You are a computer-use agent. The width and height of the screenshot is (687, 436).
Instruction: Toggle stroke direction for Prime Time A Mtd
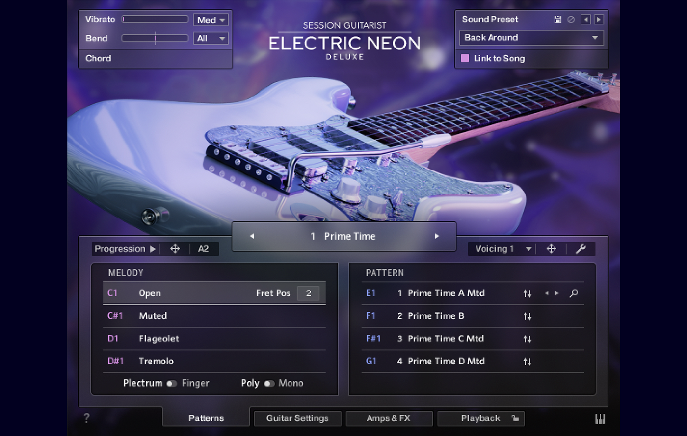coord(527,293)
